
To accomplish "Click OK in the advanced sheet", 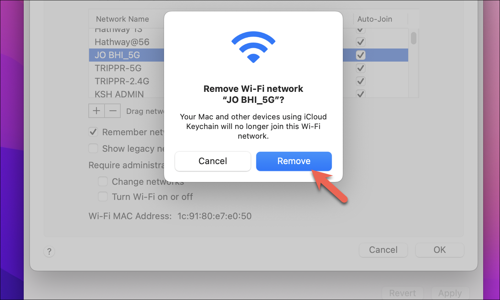I will tap(439, 250).
